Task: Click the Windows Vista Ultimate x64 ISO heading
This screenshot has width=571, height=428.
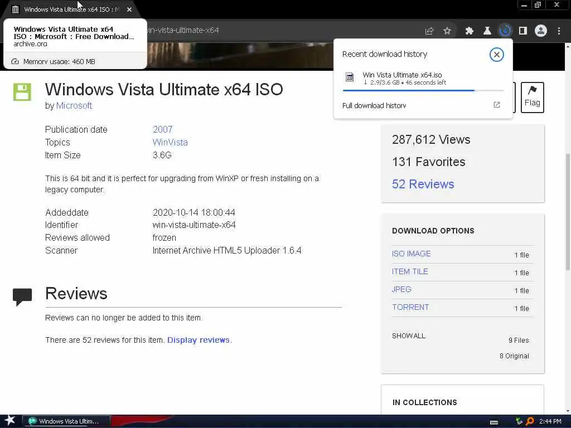Action: tap(164, 90)
